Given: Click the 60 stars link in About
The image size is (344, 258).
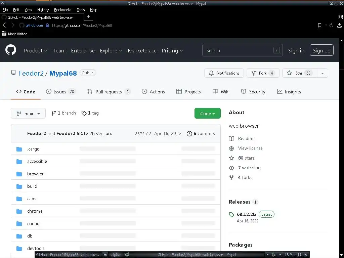Looking at the screenshot, I should click(x=246, y=158).
